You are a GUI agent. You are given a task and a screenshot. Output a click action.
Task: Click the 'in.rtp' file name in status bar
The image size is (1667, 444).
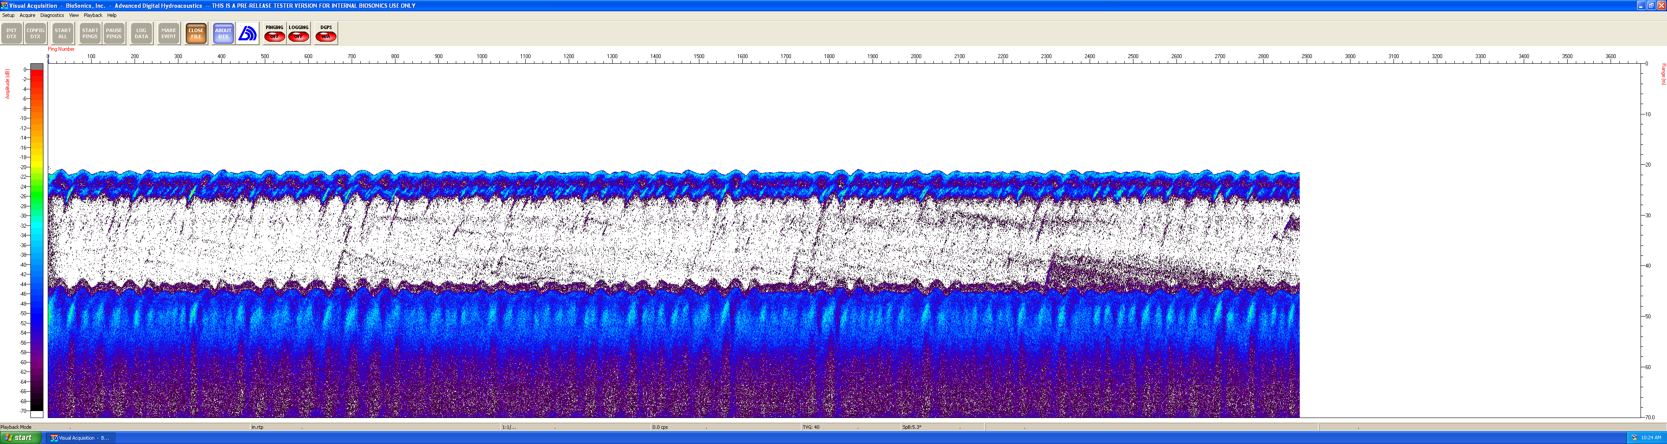pos(257,427)
